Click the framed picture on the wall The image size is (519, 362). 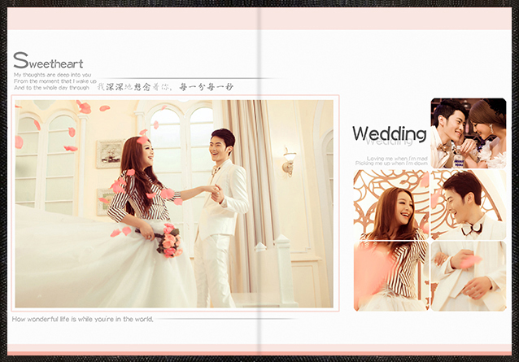[109, 154]
